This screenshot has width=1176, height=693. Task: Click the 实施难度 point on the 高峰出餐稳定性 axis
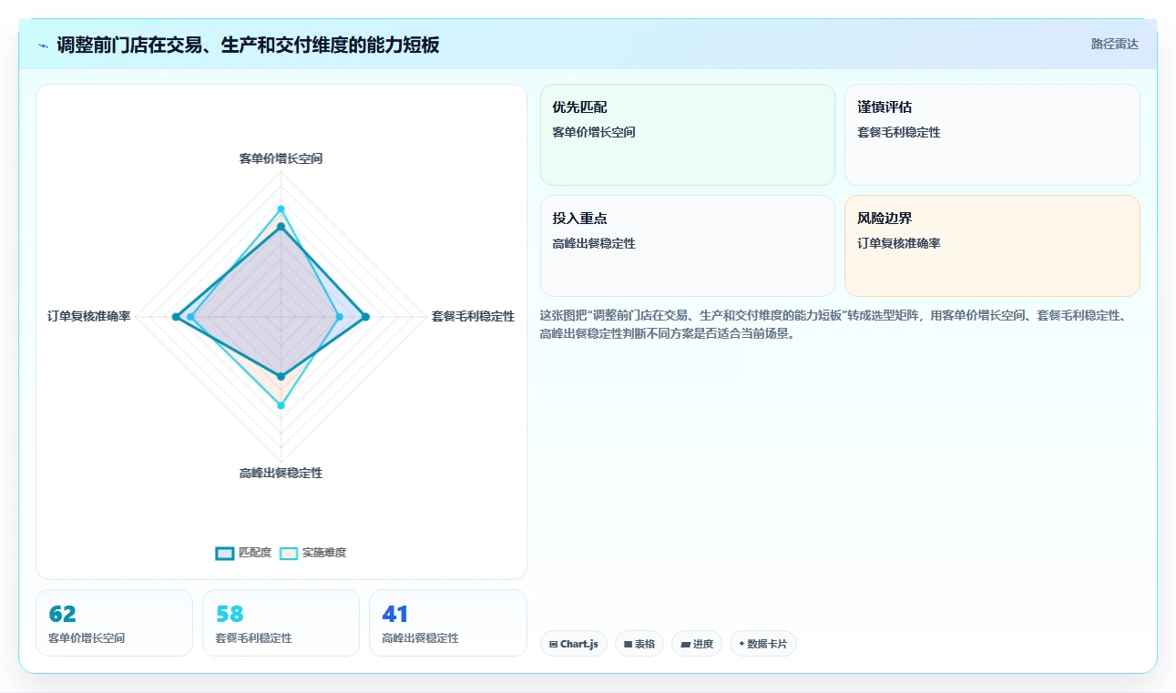point(281,405)
